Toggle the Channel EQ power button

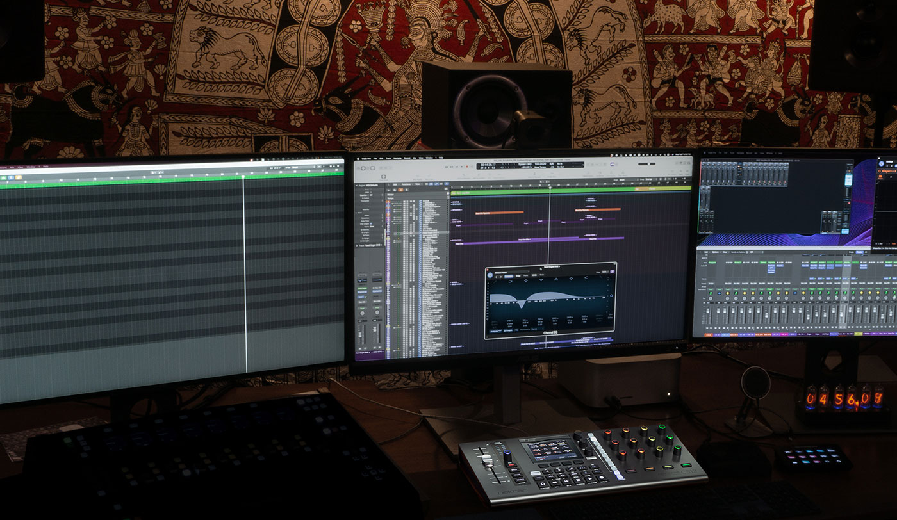tap(490, 275)
